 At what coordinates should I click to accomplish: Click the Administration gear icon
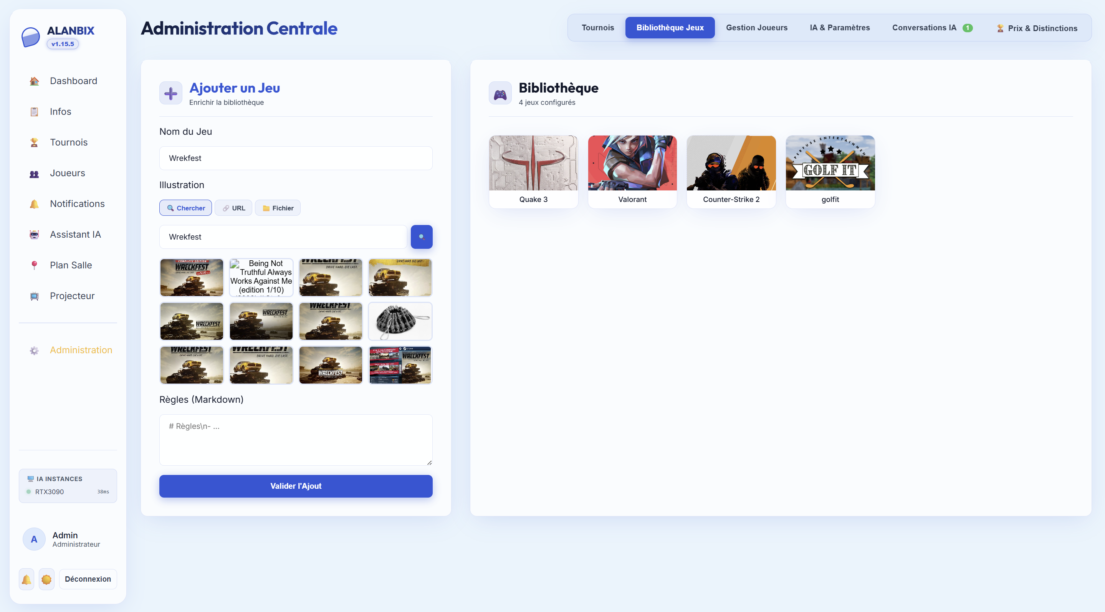click(x=34, y=351)
